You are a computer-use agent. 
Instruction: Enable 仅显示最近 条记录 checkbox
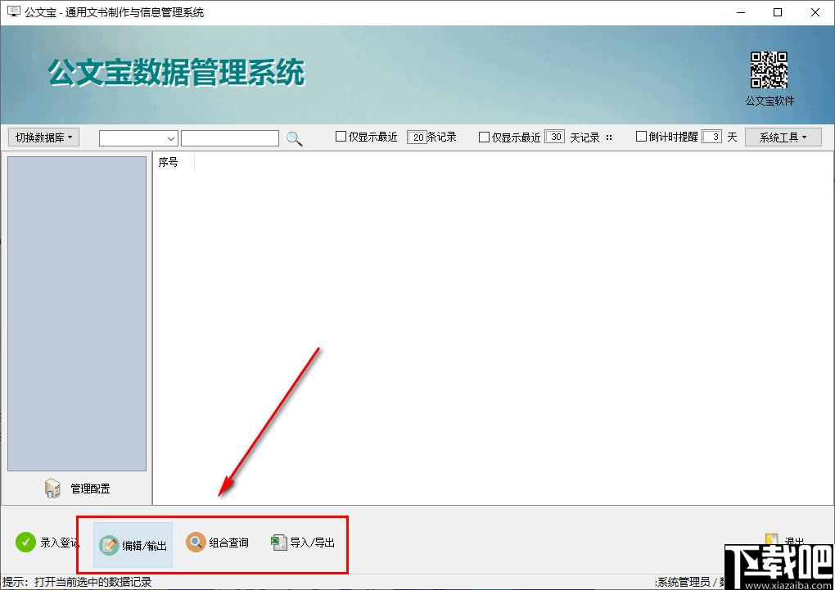click(x=341, y=137)
